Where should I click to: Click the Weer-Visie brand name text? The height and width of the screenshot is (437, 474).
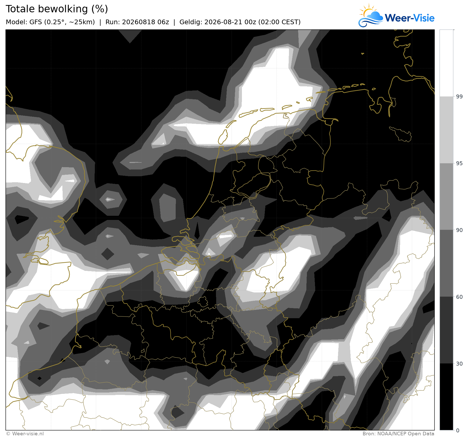tap(410, 18)
